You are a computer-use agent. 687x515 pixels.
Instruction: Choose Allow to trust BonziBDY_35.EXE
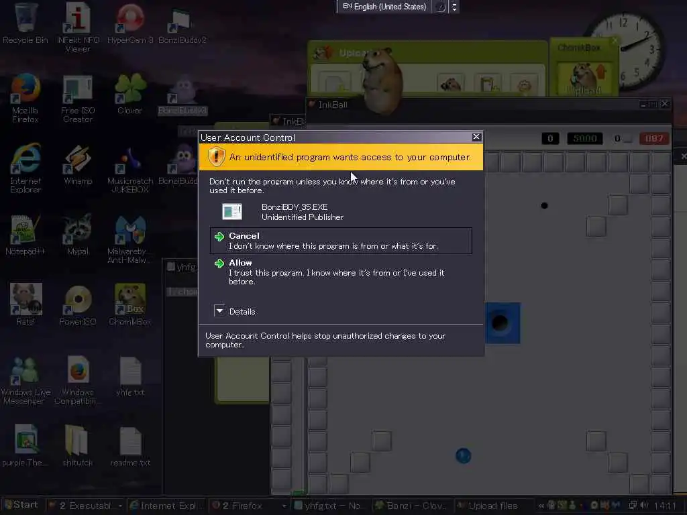[x=341, y=272]
